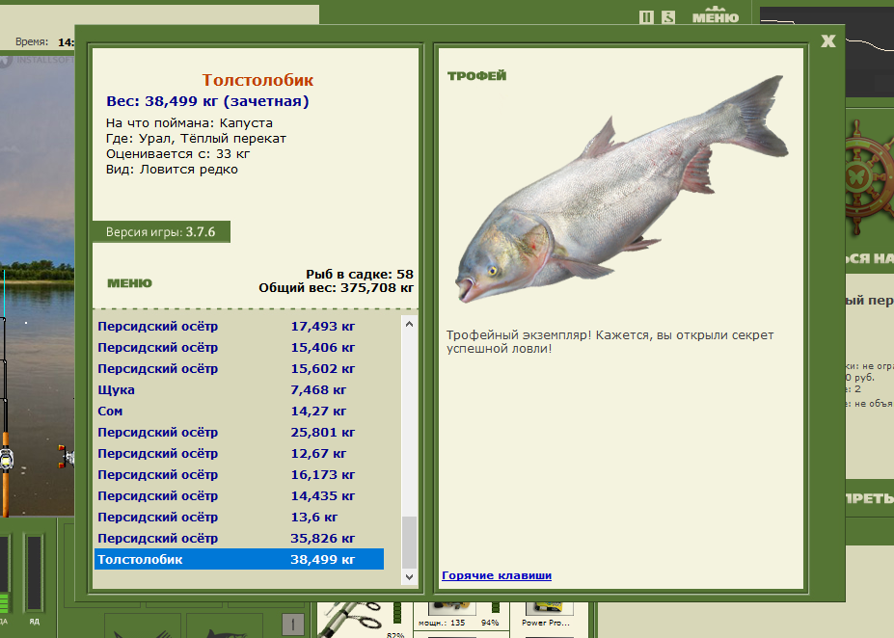Click the Вес: 38,499 кг (зачетная) text
The height and width of the screenshot is (638, 894).
point(207,101)
